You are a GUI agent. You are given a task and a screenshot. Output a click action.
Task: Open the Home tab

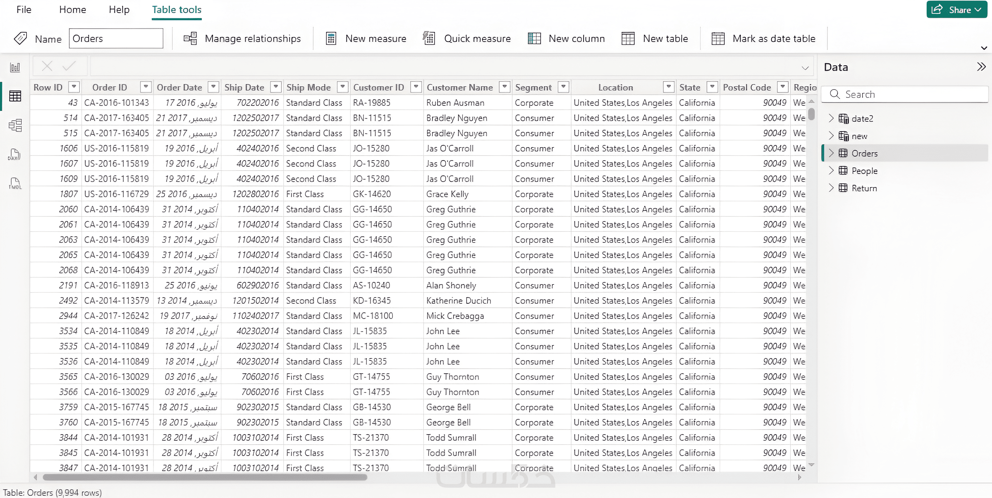point(72,10)
